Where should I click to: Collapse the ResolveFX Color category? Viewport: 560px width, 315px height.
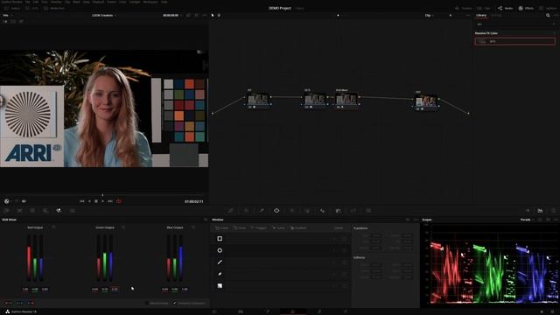[x=554, y=33]
